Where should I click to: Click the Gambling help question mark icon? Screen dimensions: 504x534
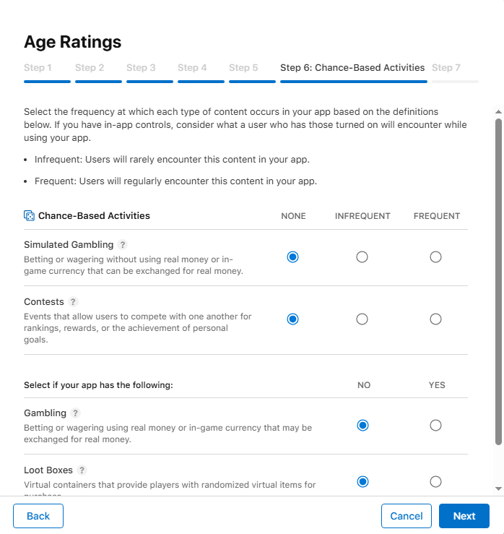click(x=75, y=413)
